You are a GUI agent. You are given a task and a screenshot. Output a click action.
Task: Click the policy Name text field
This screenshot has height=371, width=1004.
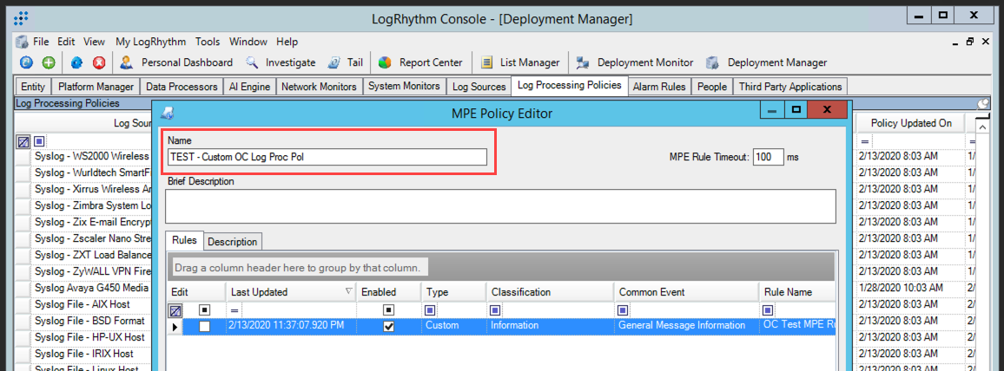pyautogui.click(x=327, y=157)
